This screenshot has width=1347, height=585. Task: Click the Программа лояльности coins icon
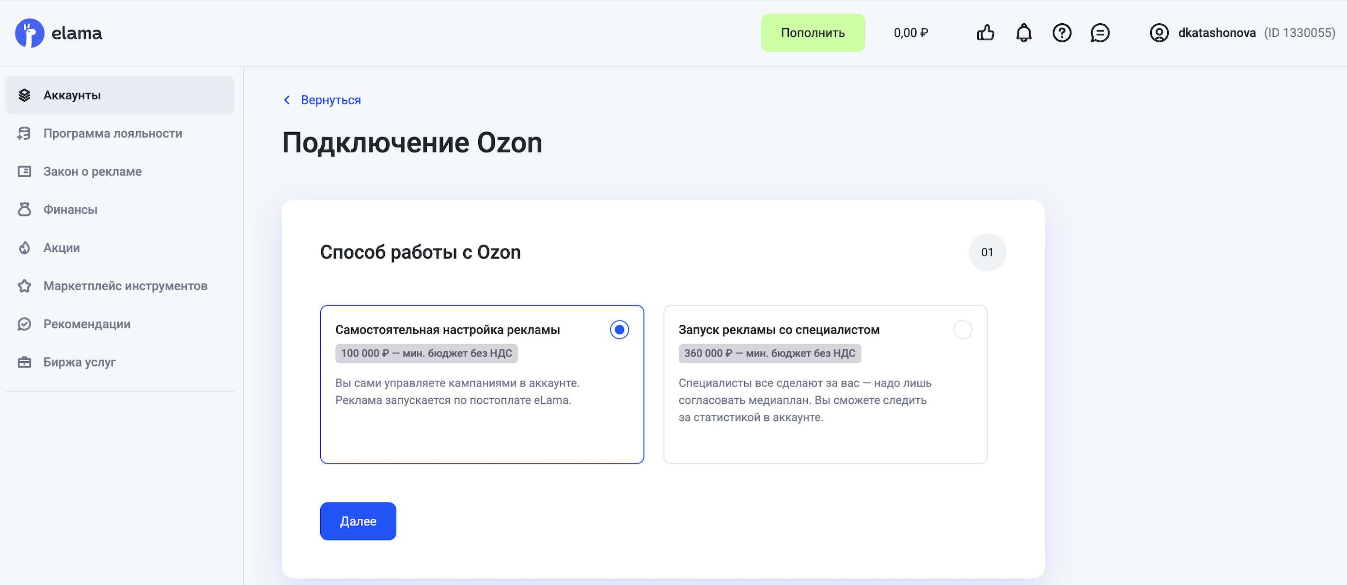pyautogui.click(x=24, y=133)
